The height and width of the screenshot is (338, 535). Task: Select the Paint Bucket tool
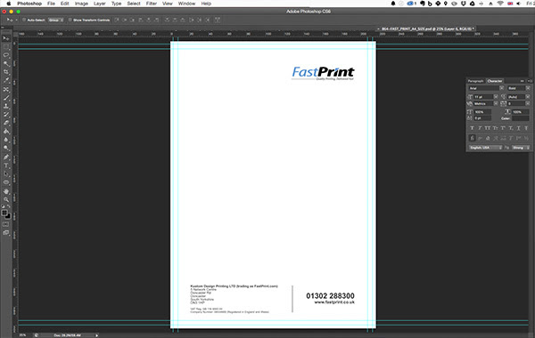(6, 132)
